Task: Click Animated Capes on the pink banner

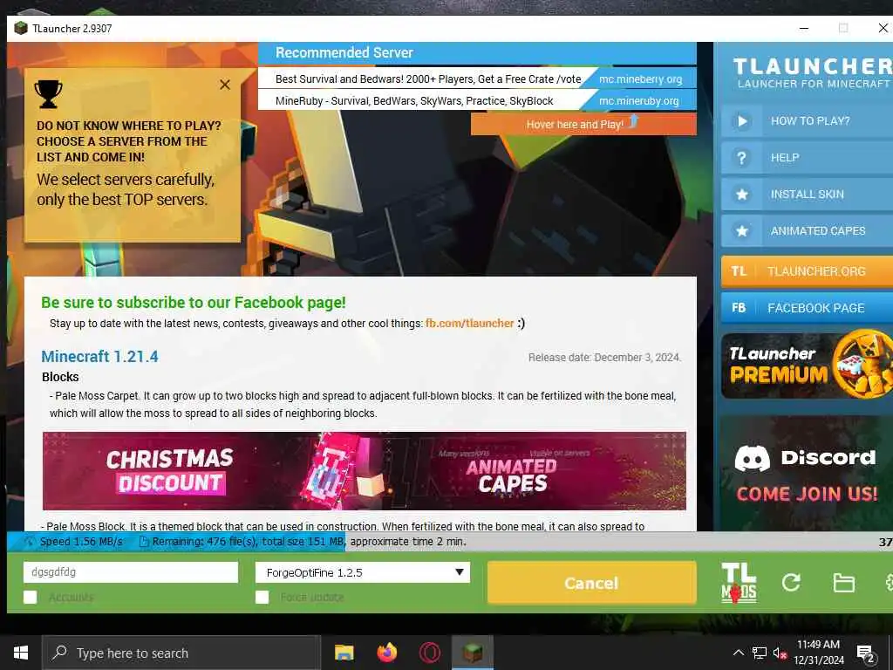Action: pyautogui.click(x=511, y=475)
